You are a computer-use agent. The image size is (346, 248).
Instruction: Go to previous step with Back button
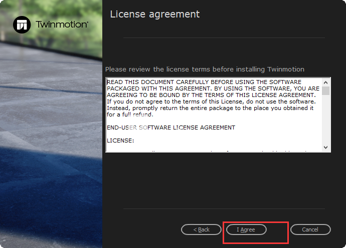201,229
